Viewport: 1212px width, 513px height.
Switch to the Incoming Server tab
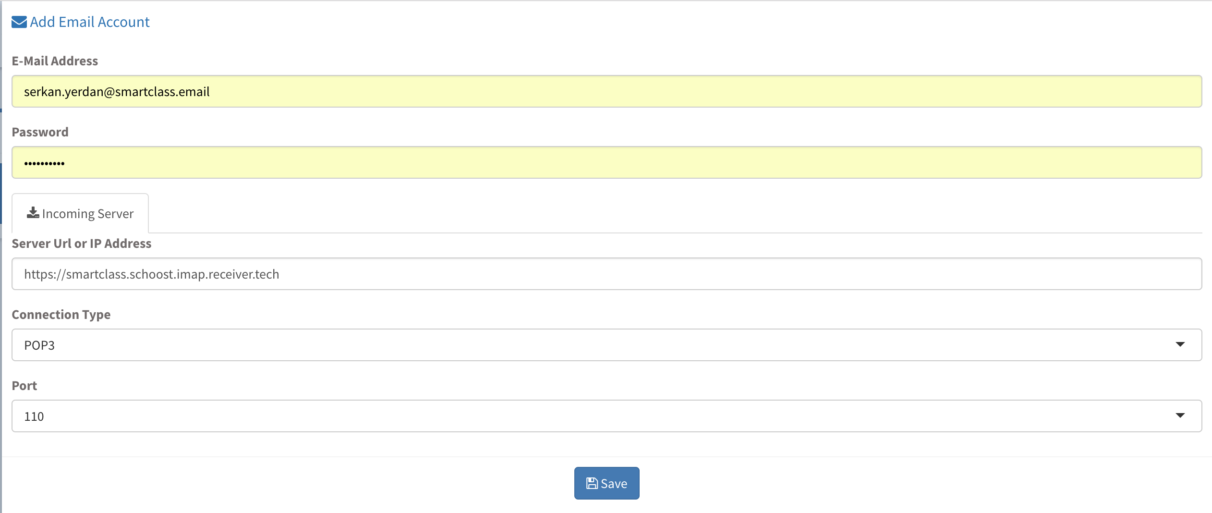pyautogui.click(x=80, y=213)
